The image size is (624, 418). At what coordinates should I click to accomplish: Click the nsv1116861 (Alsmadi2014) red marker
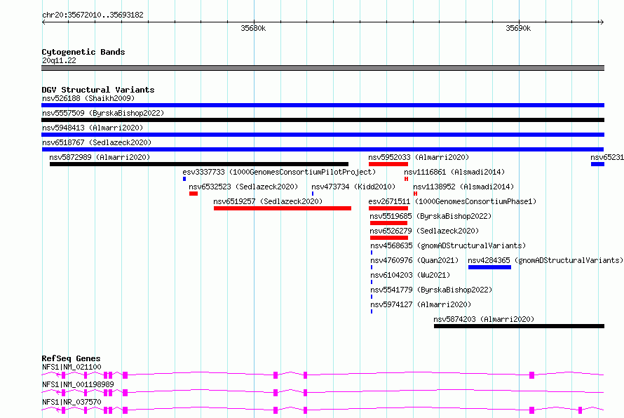pyautogui.click(x=407, y=179)
